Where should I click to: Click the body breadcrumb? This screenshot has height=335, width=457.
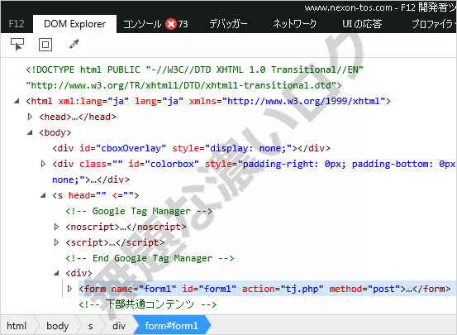(57, 325)
